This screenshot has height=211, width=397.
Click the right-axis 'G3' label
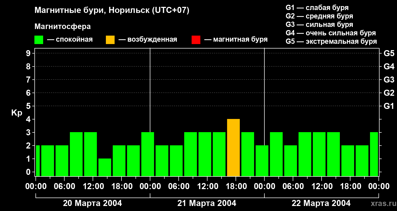[x=389, y=80]
